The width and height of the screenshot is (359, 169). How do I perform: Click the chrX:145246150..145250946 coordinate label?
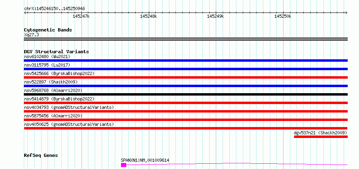point(54,9)
